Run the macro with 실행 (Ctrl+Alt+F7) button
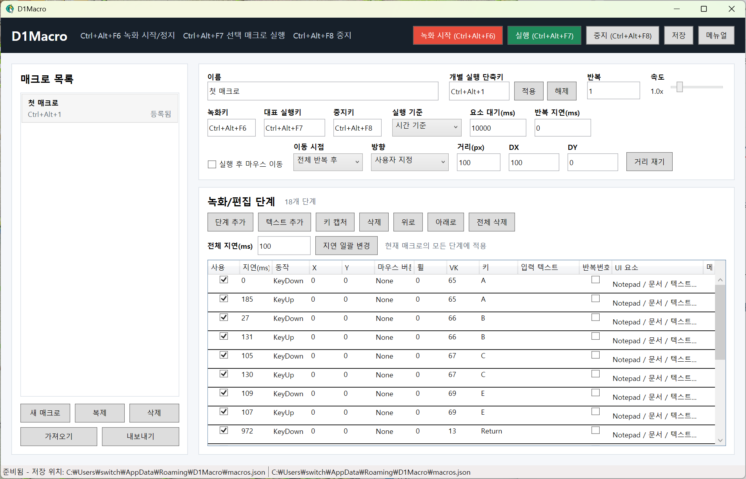The height and width of the screenshot is (479, 746). pos(544,36)
